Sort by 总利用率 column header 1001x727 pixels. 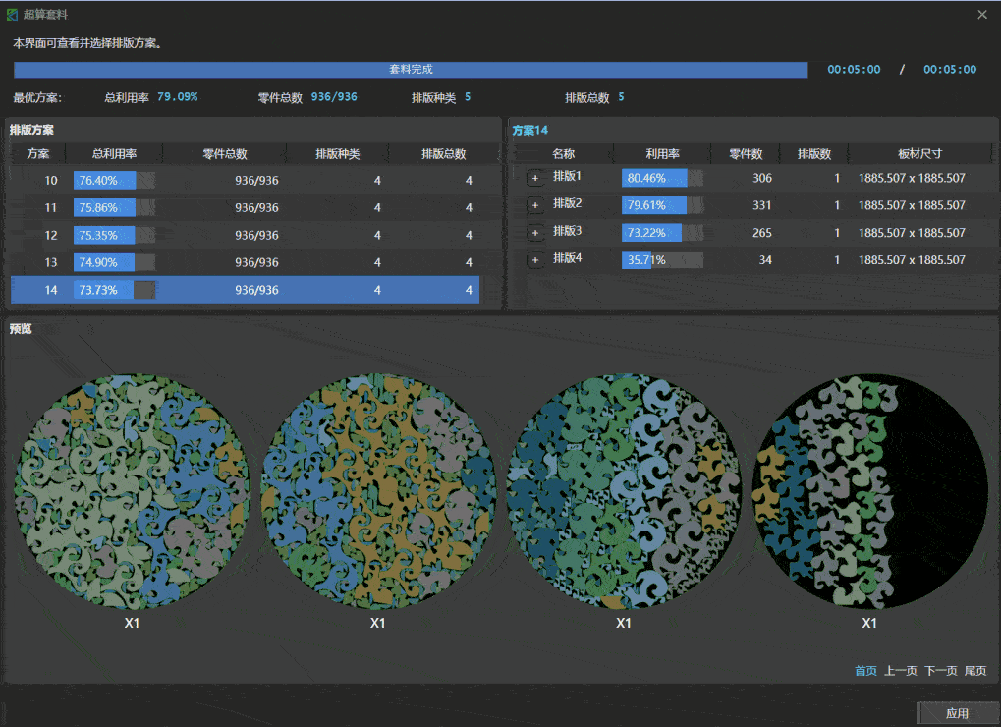pos(114,154)
